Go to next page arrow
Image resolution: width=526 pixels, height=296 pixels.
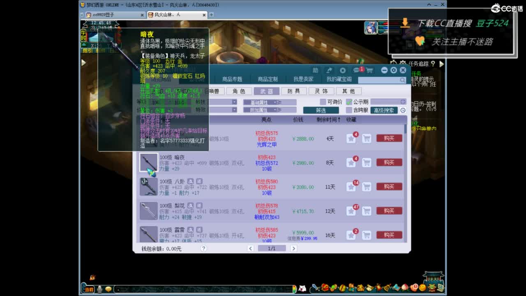click(293, 248)
